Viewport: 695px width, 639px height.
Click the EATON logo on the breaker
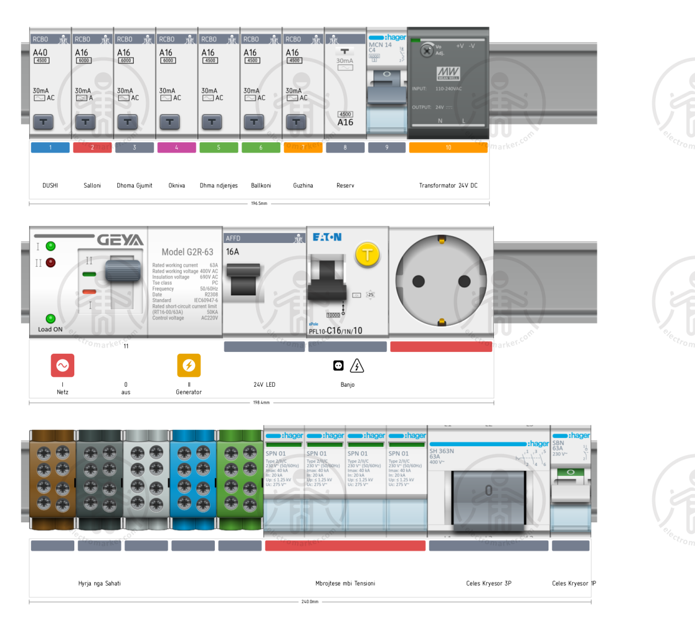(x=327, y=237)
